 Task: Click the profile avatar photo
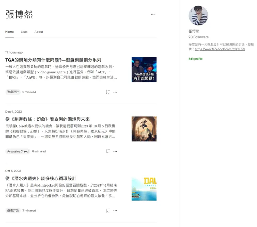point(198,16)
